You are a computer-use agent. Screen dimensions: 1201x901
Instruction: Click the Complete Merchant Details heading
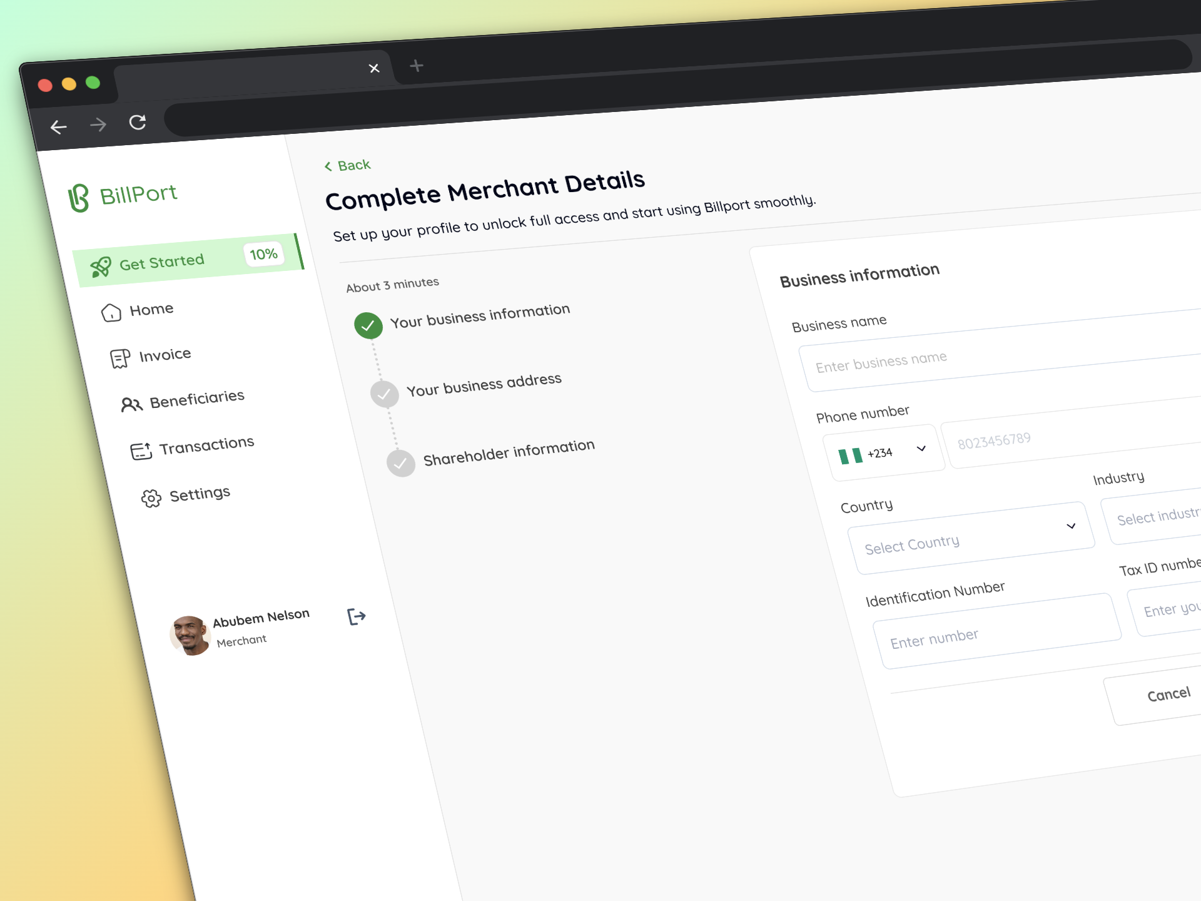point(485,190)
